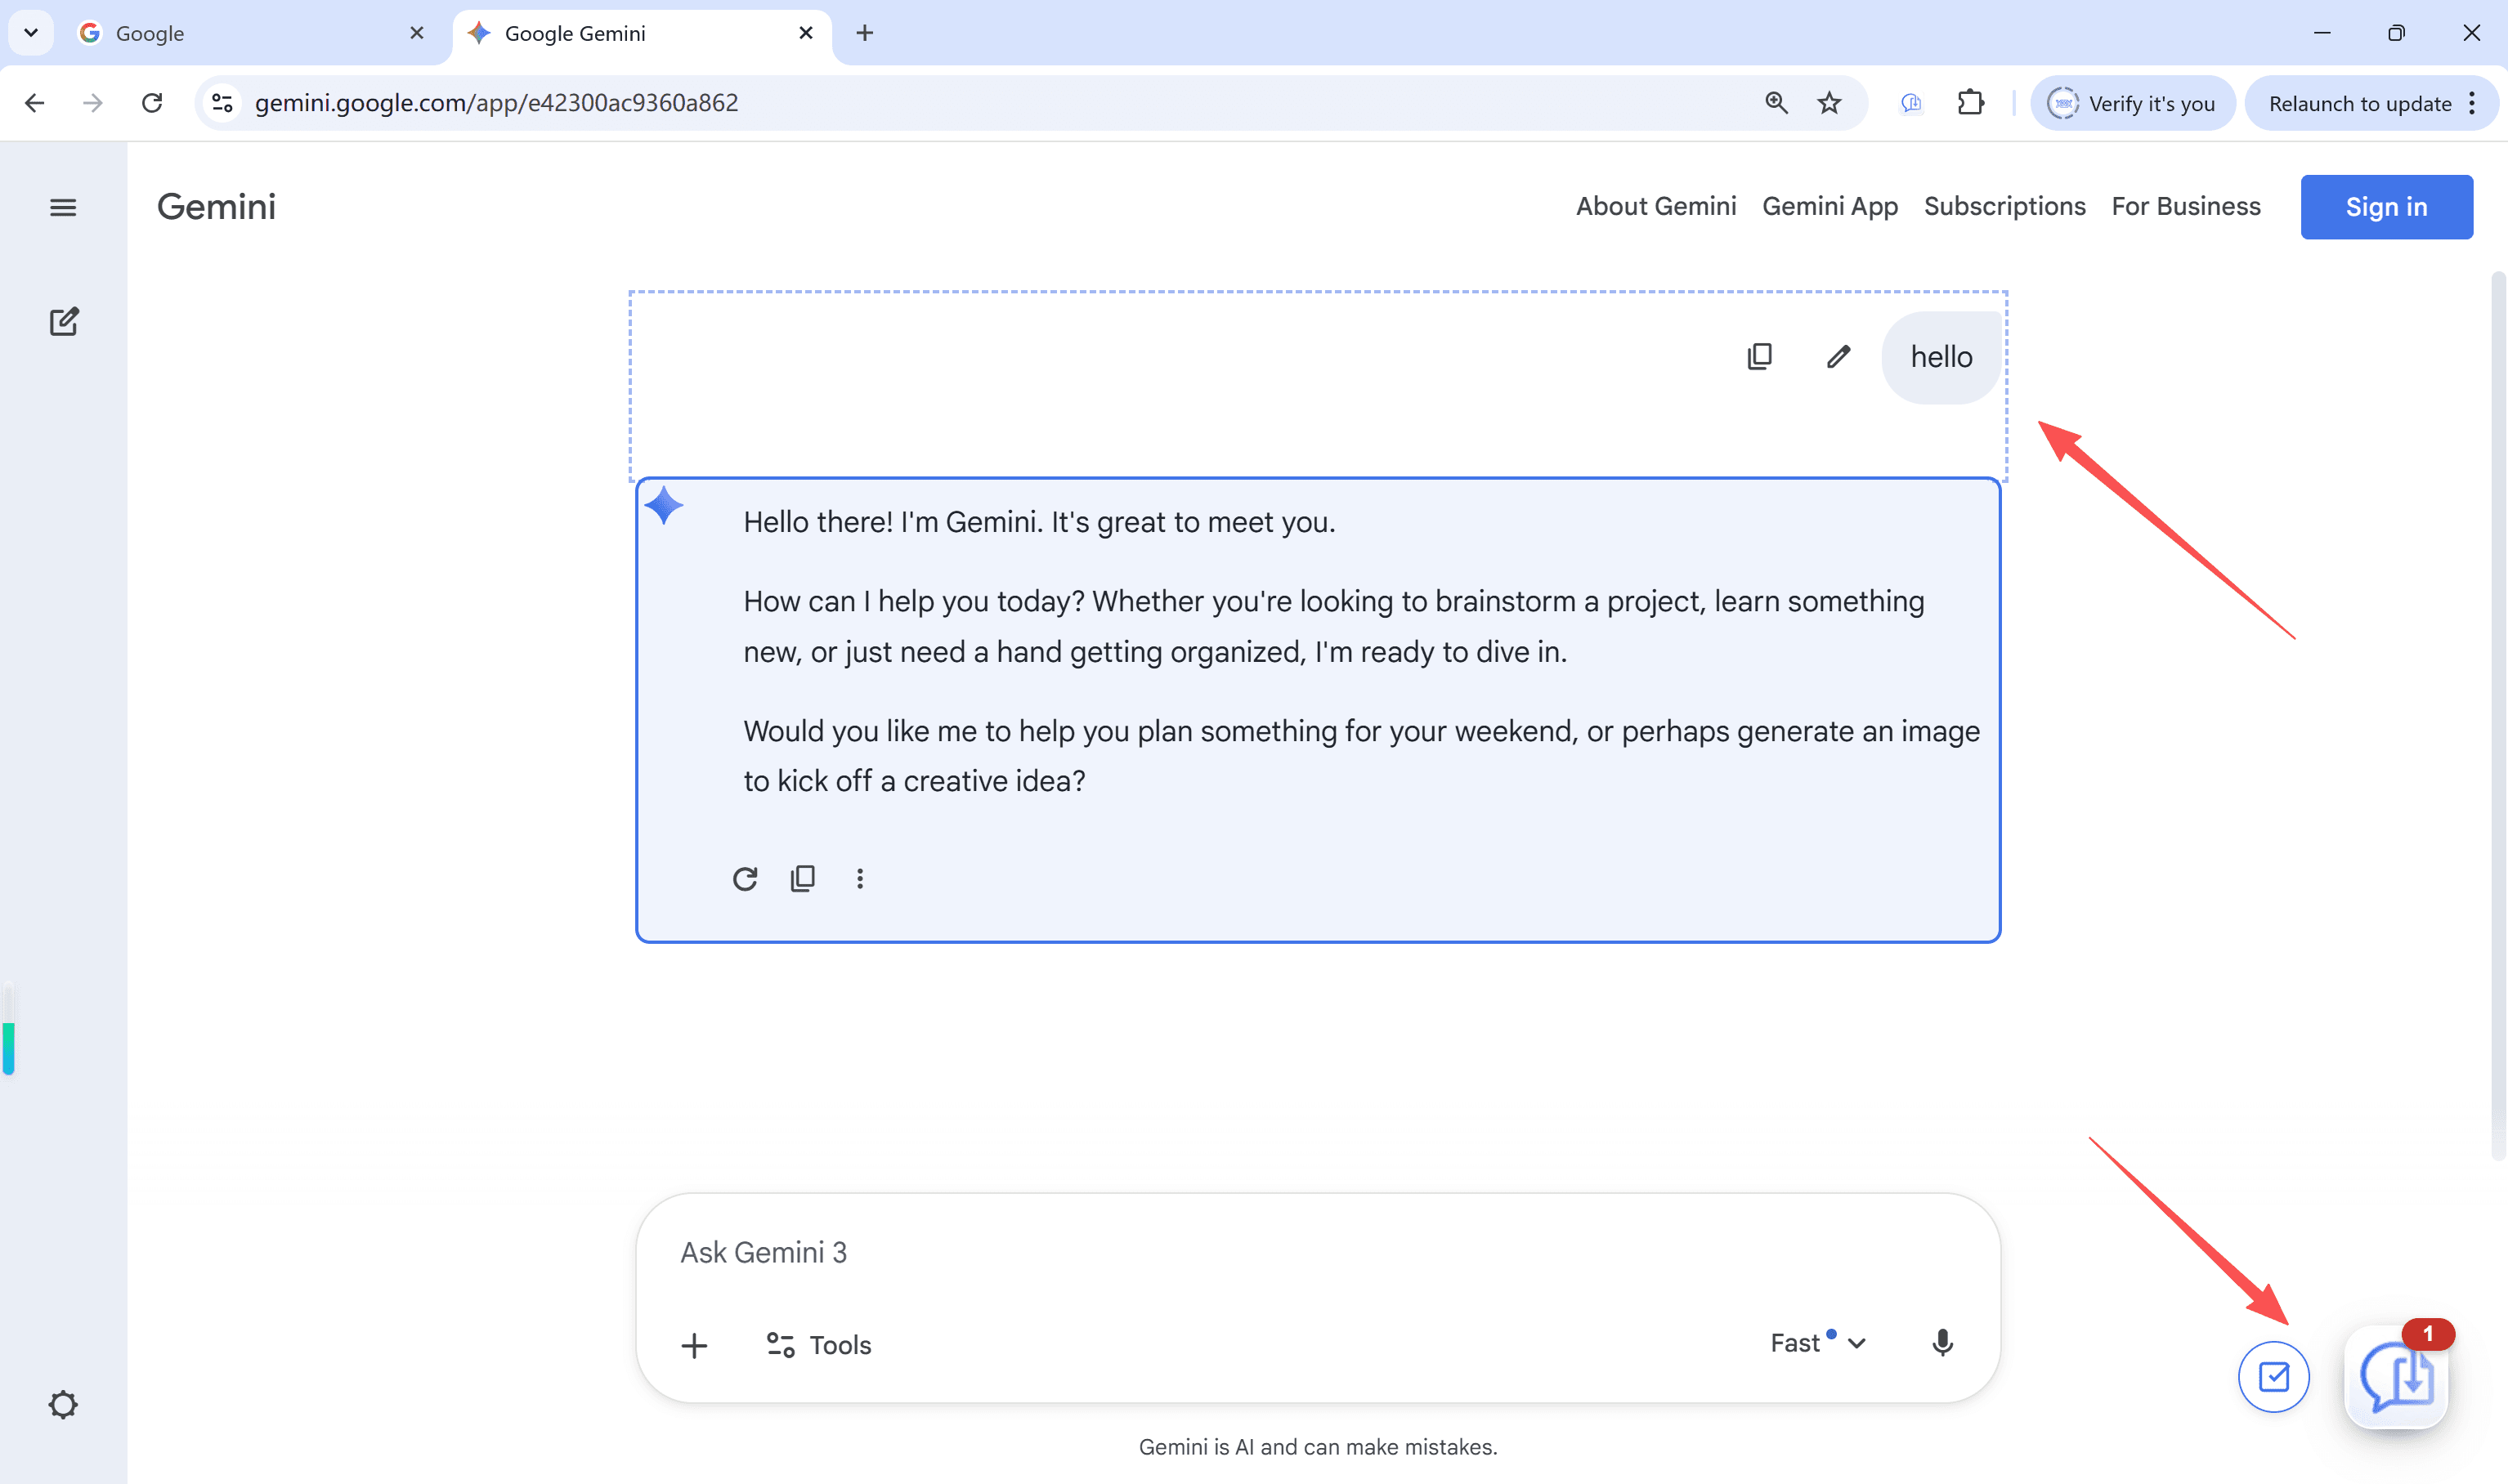2508x1484 pixels.
Task: Expand the Fast model selector dropdown
Action: point(1816,1343)
